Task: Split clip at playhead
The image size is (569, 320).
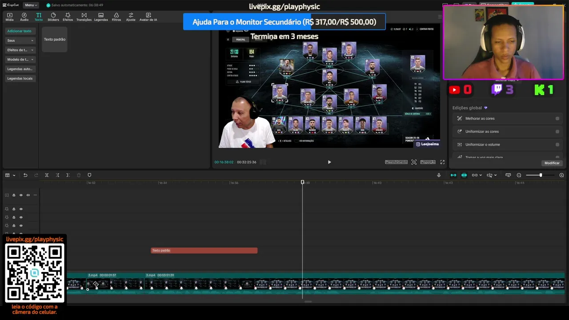Action: (x=47, y=175)
